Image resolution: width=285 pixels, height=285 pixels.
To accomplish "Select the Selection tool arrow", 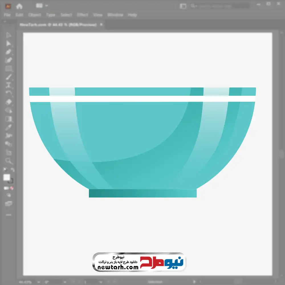I will 9,35.
